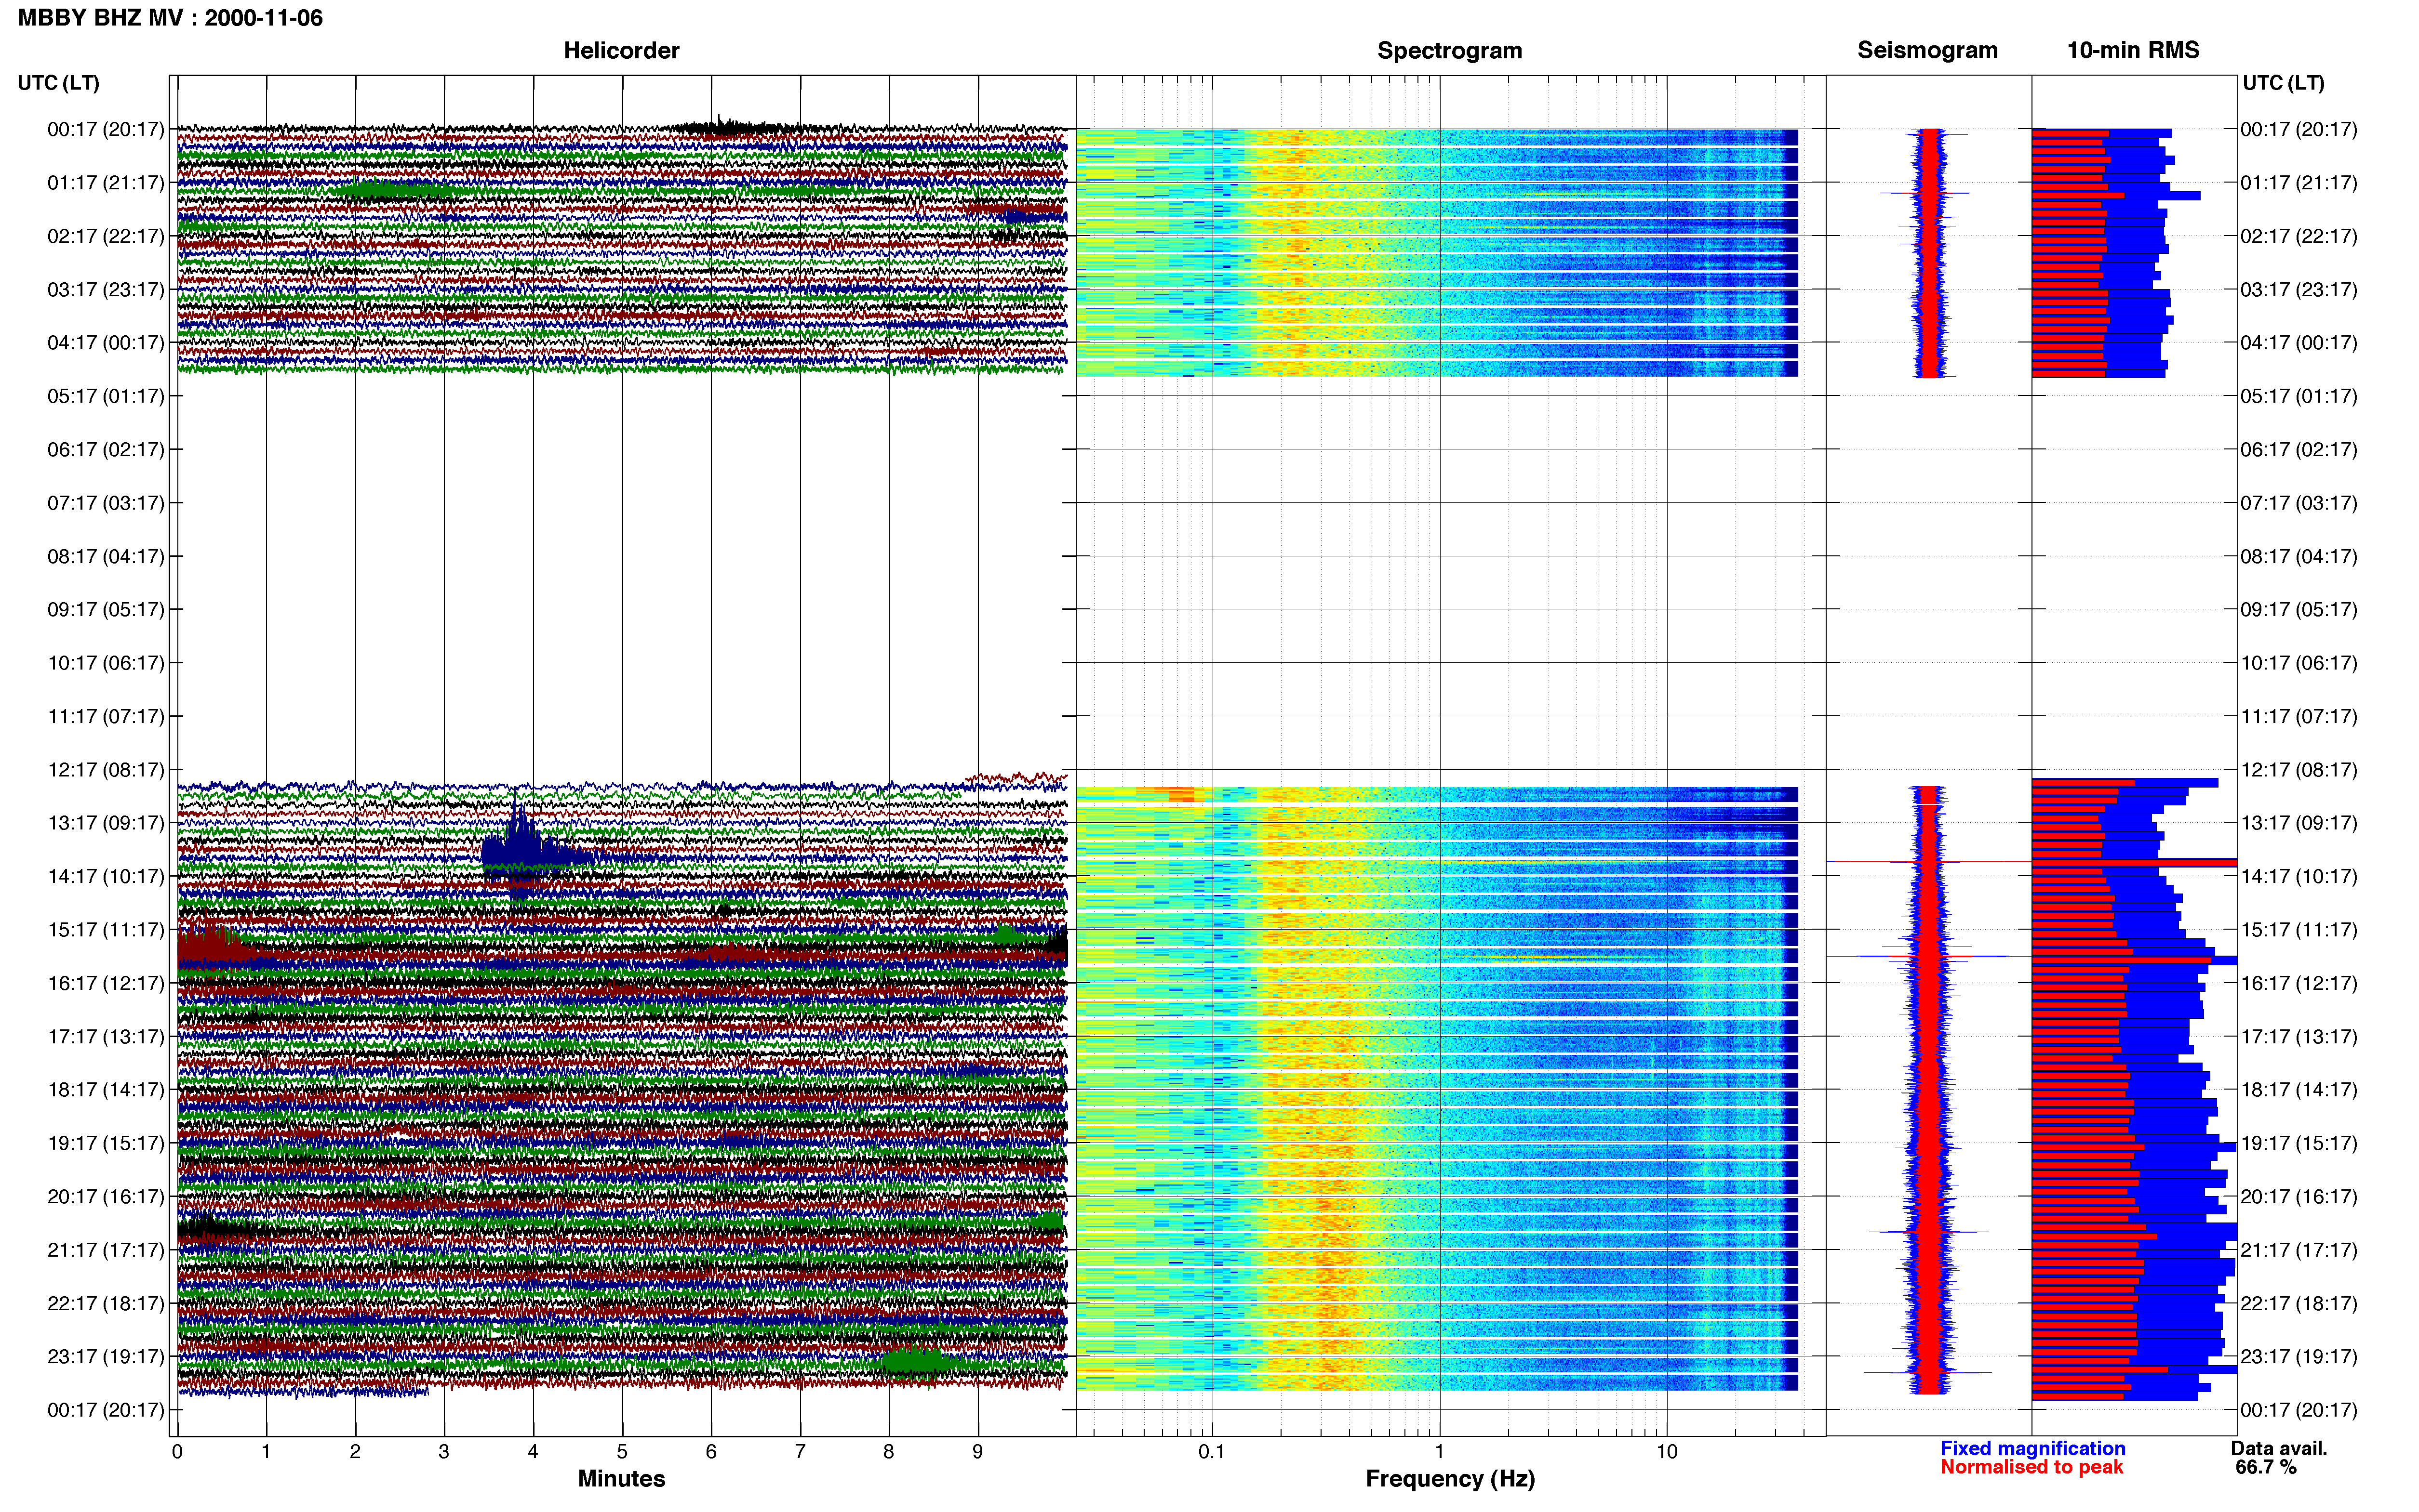Click the '0.1' frequency axis tick label
Viewport: 2419px width, 1512px height.
[x=1212, y=1451]
